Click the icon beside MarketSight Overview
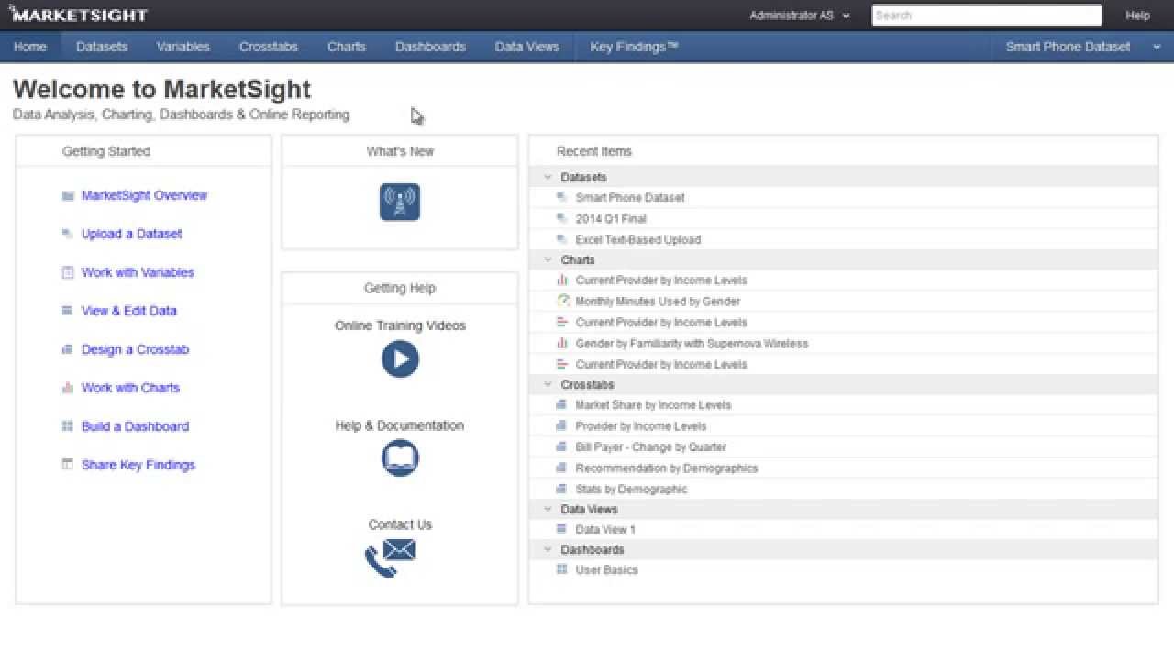Image resolution: width=1174 pixels, height=660 pixels. [67, 196]
